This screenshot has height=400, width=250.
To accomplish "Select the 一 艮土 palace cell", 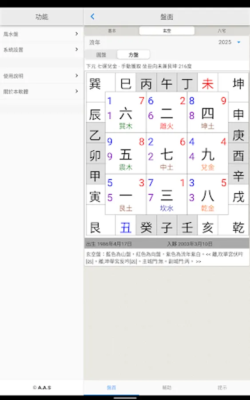I will (126, 194).
